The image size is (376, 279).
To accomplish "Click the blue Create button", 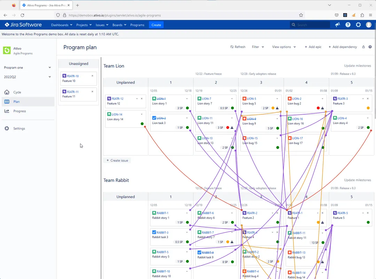I will (156, 25).
